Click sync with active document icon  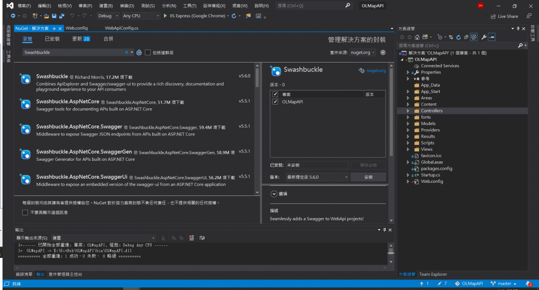coord(451,37)
